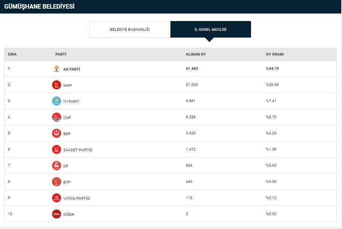Click the SIRA column header
The image size is (342, 229).
pyautogui.click(x=12, y=54)
